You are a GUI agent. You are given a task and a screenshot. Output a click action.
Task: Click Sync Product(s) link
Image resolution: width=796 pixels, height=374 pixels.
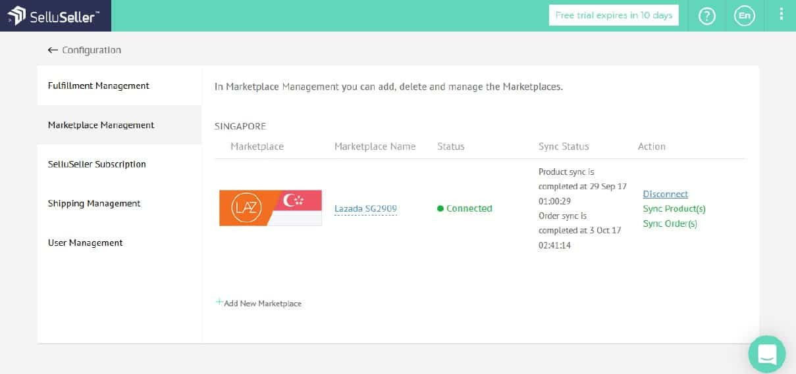coord(674,209)
